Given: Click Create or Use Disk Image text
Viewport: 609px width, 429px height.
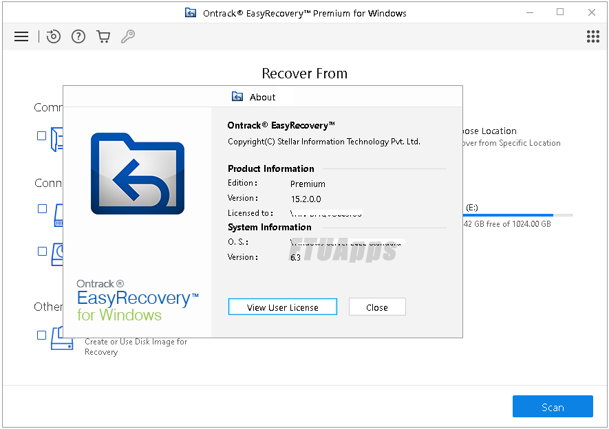Looking at the screenshot, I should pos(136,346).
